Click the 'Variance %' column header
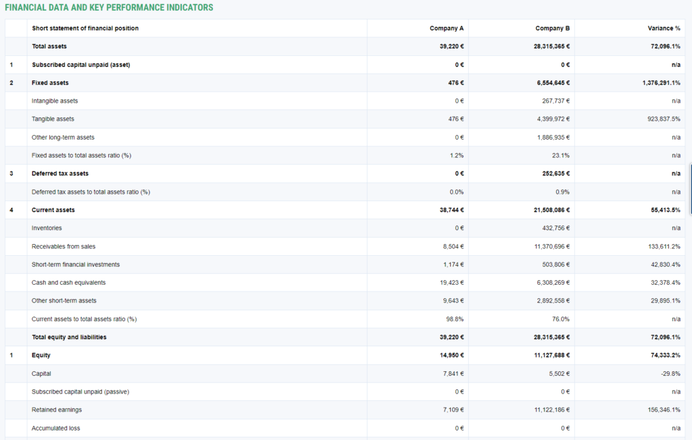This screenshot has height=440, width=692. pos(664,28)
